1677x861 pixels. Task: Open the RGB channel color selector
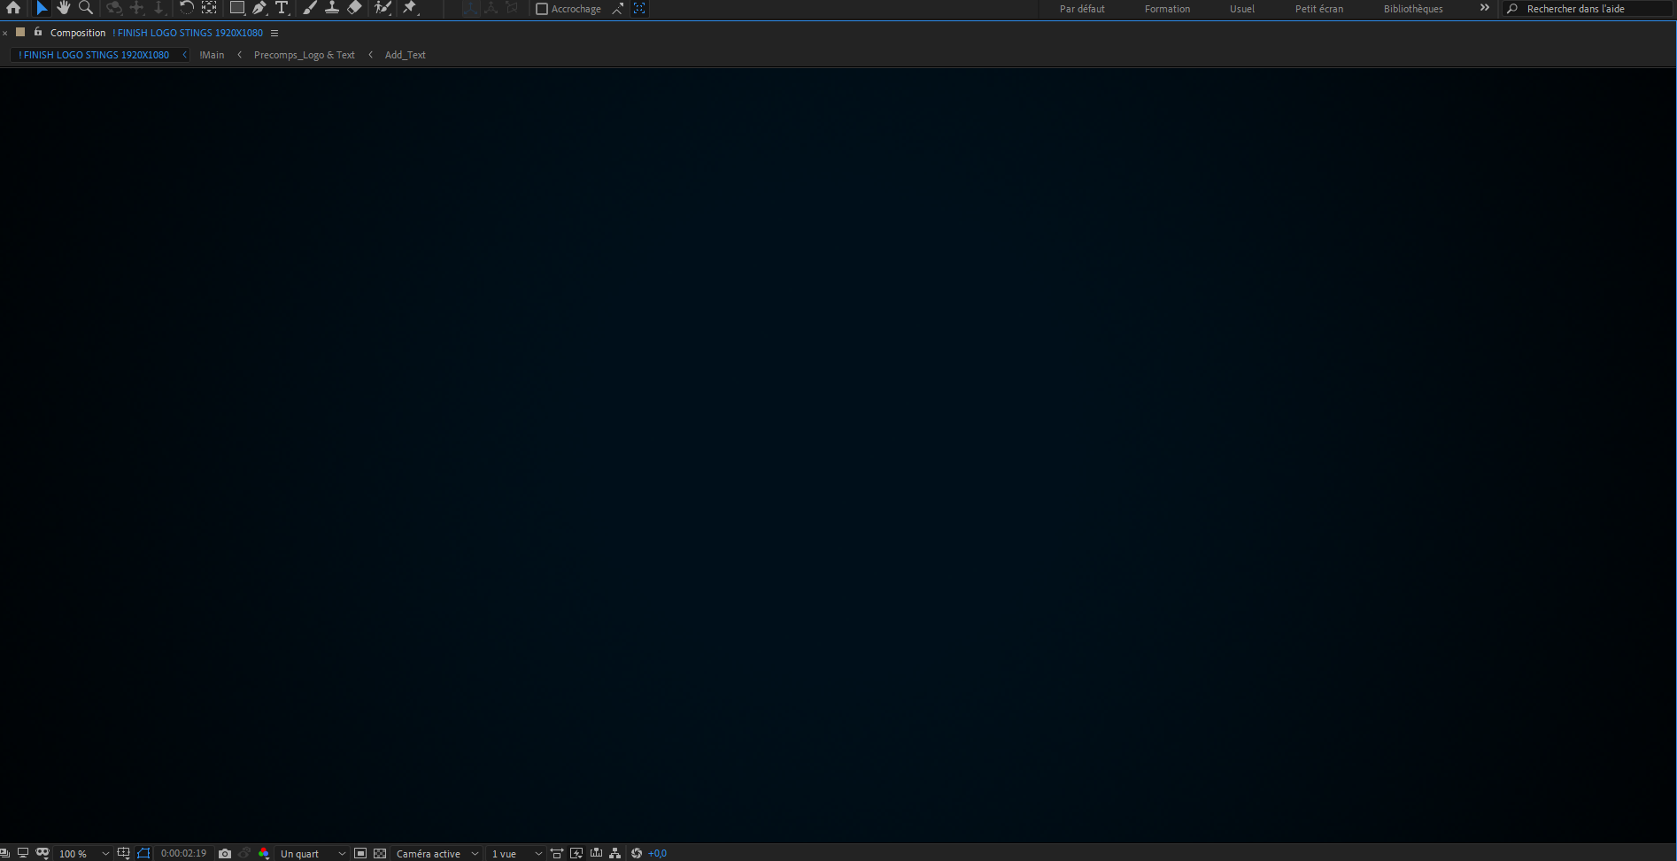click(264, 853)
